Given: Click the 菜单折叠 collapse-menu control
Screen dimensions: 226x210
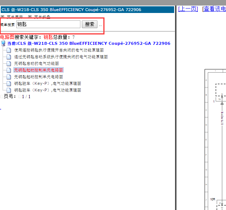Looking at the screenshot, I should pyautogui.click(x=39, y=17).
